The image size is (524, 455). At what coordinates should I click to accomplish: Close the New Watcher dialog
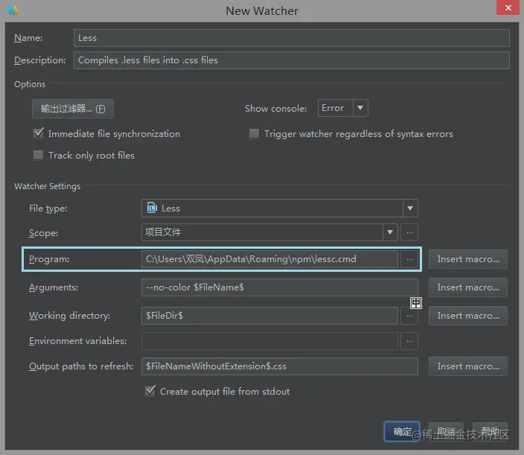click(508, 7)
